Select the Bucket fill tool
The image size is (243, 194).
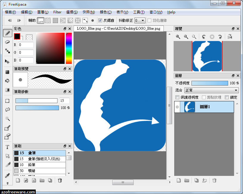coord(7,81)
